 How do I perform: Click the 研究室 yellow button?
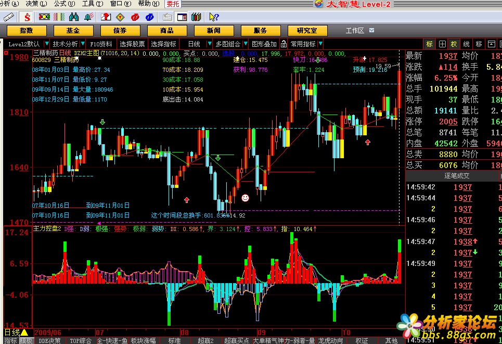coord(307,31)
